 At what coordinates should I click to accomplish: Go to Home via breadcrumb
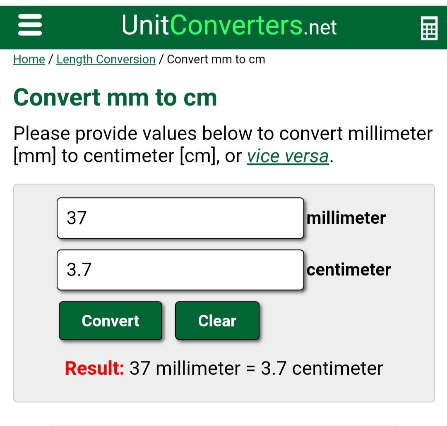29,60
